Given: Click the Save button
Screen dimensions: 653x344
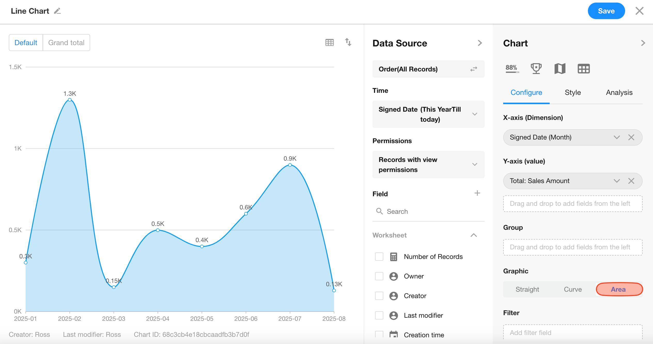Looking at the screenshot, I should (606, 11).
